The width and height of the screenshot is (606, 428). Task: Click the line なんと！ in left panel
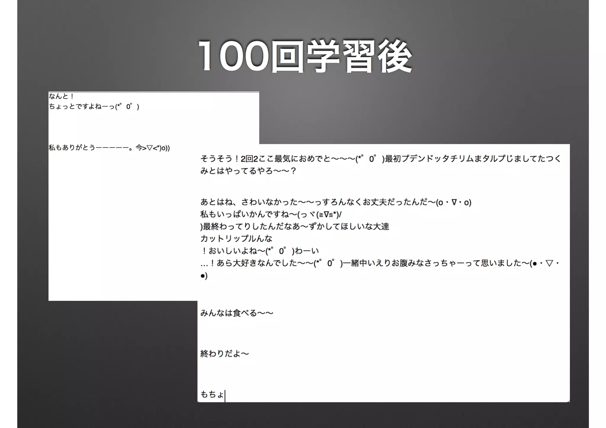(61, 96)
